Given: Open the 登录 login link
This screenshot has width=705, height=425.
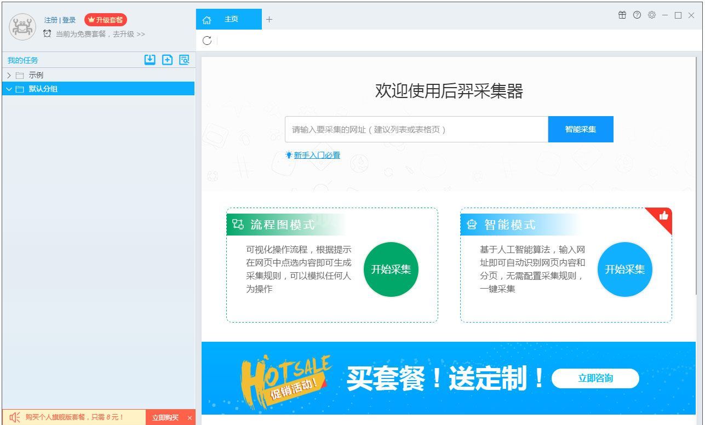Looking at the screenshot, I should [x=69, y=20].
